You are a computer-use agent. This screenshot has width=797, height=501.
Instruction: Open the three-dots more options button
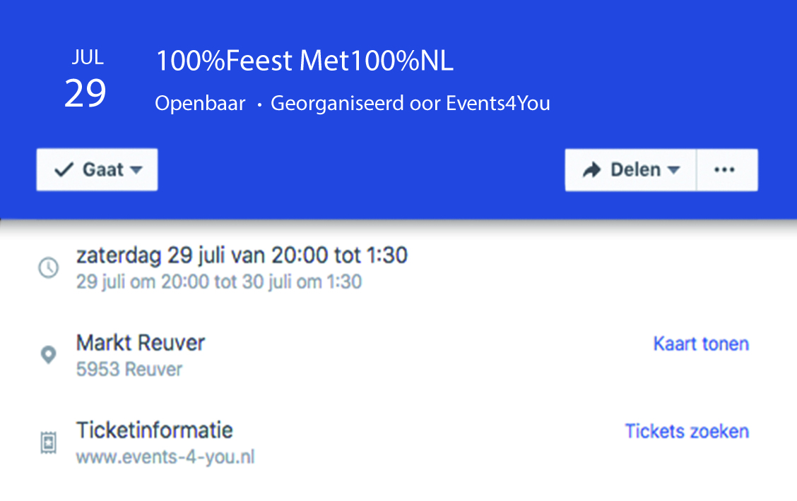pos(727,170)
